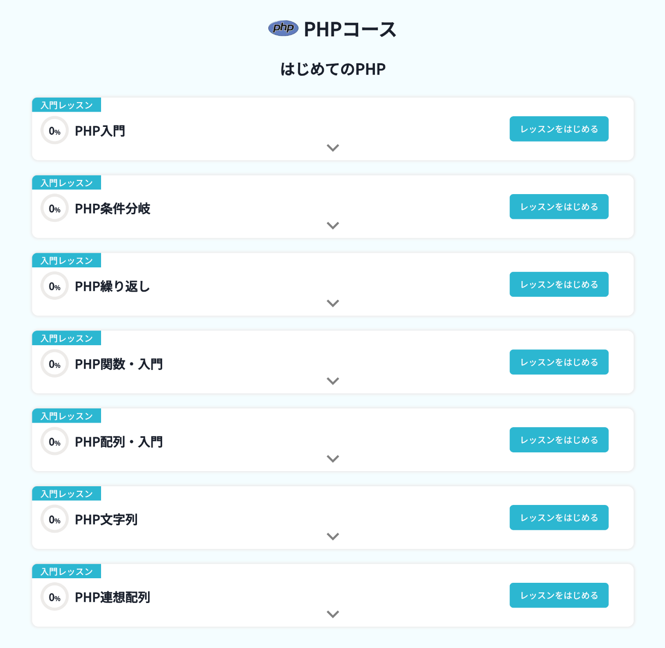Expand the PHP関数・入門 lesson details chevron
The width and height of the screenshot is (665, 648).
(x=332, y=381)
